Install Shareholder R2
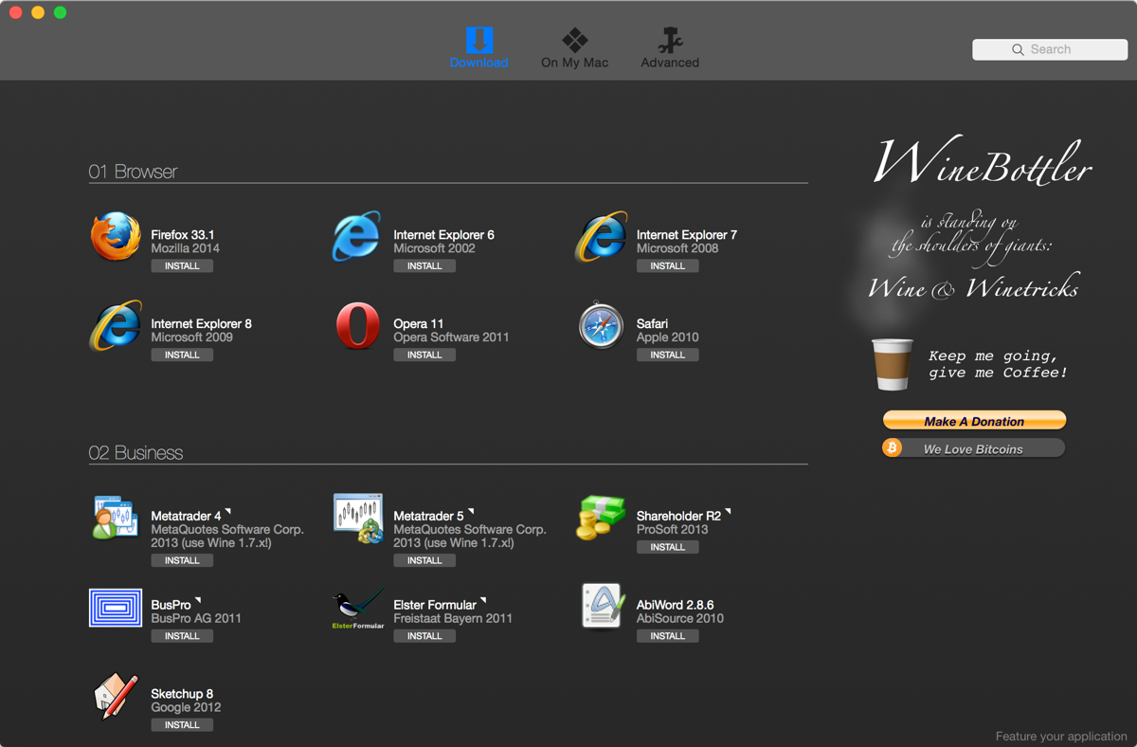Viewport: 1137px width, 747px height. [x=667, y=548]
